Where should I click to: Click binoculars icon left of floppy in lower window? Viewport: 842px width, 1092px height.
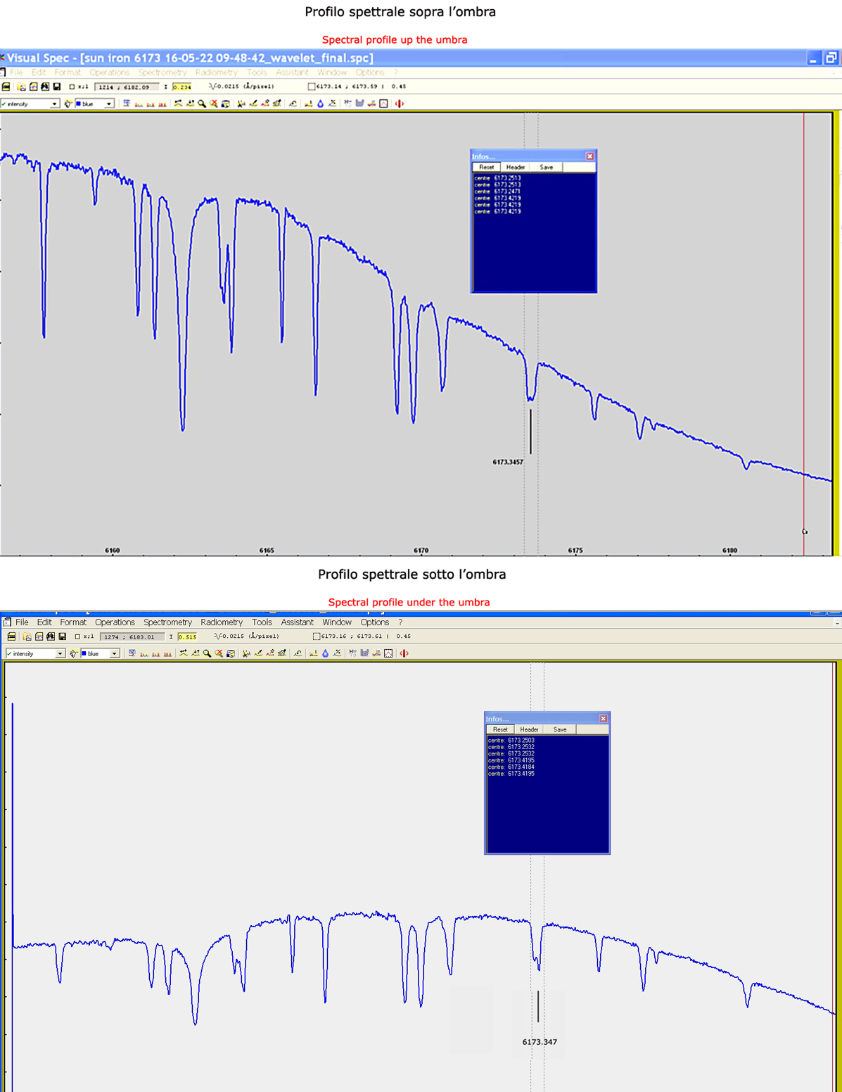(x=51, y=636)
